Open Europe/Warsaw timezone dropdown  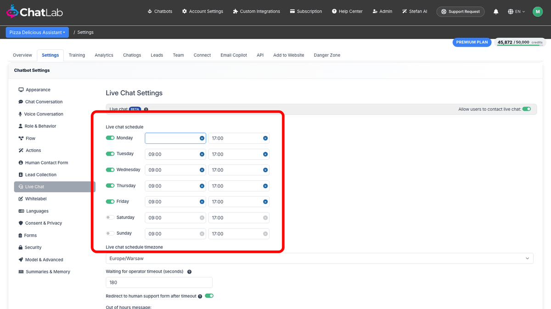[x=320, y=258]
